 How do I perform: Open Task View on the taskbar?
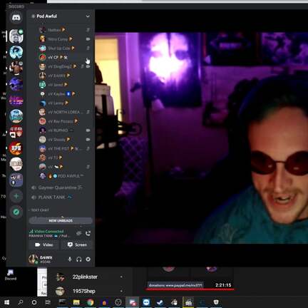(x=48, y=302)
